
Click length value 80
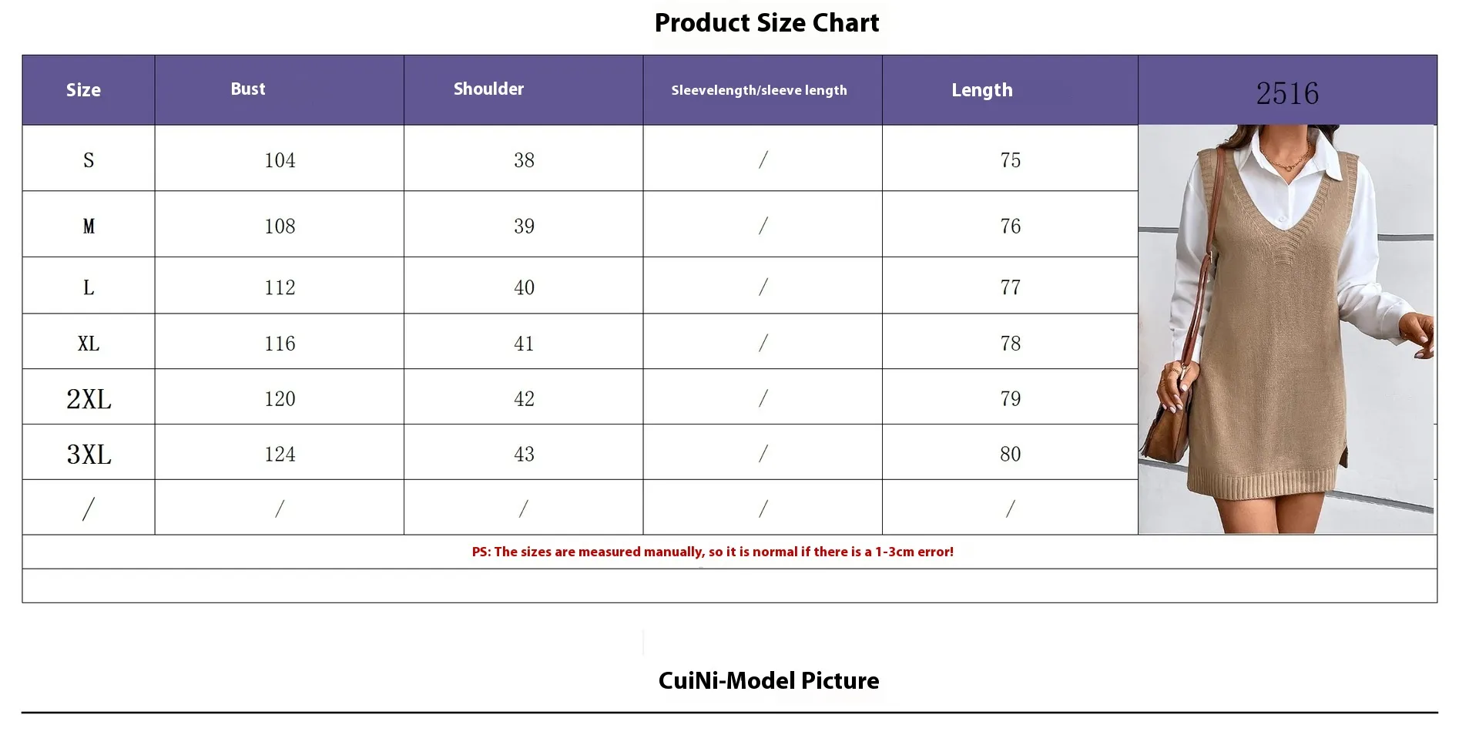[x=1010, y=455]
